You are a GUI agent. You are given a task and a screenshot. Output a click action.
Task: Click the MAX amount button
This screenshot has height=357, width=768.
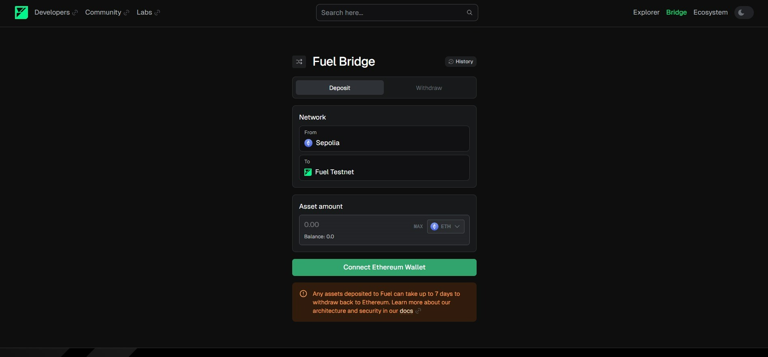[x=418, y=227]
